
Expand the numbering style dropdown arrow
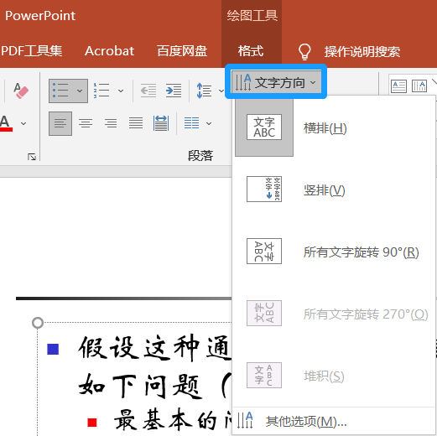pyautogui.click(x=121, y=91)
